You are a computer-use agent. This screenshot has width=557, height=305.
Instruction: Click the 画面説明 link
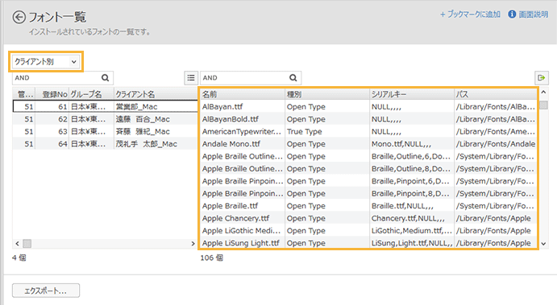[x=533, y=14]
